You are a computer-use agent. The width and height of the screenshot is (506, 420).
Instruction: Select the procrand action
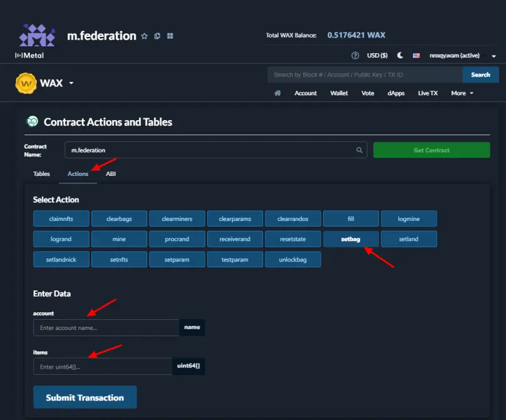click(x=177, y=239)
